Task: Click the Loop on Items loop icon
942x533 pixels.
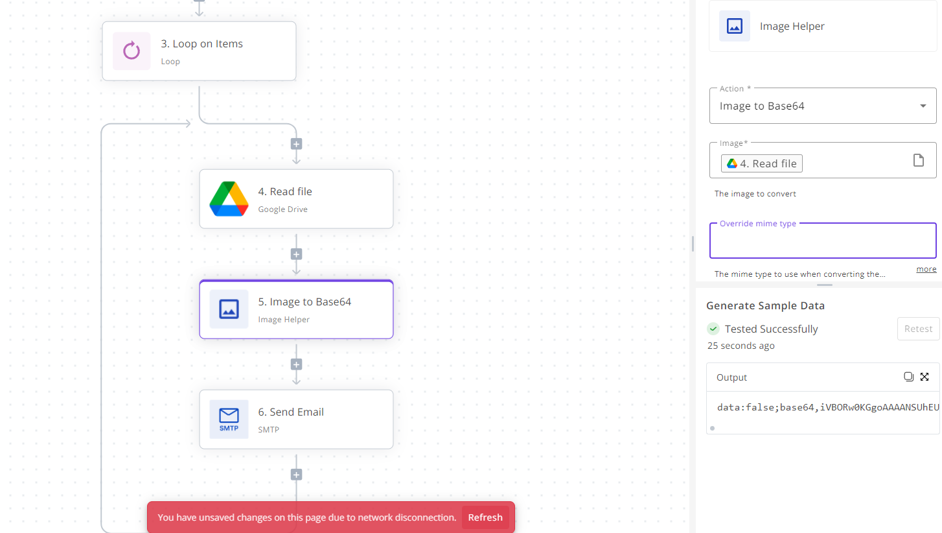Action: point(132,51)
